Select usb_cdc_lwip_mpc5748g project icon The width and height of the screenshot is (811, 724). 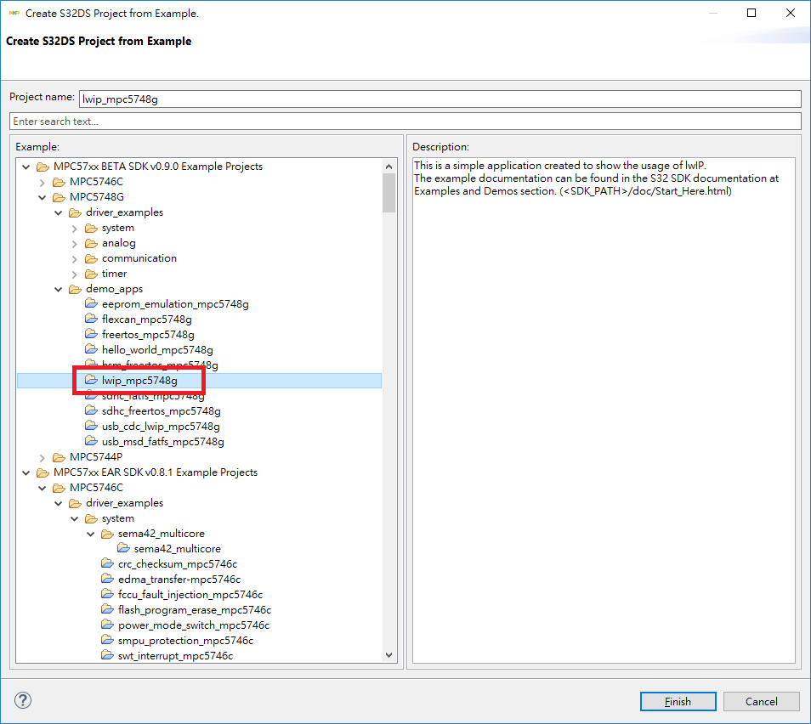(92, 426)
